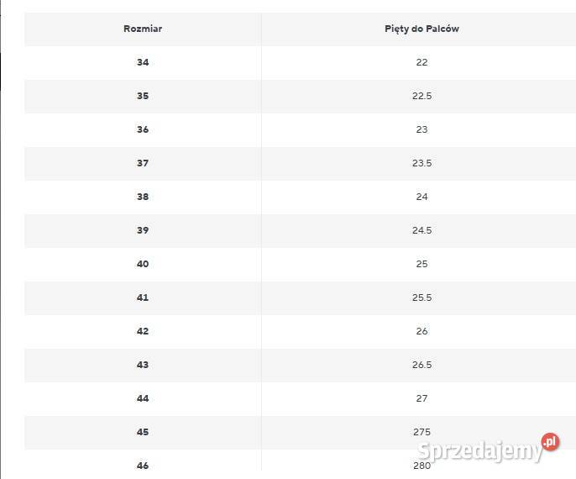Screen dimensions: 576x479
Task: Select size 43 in the chart
Action: coord(143,365)
